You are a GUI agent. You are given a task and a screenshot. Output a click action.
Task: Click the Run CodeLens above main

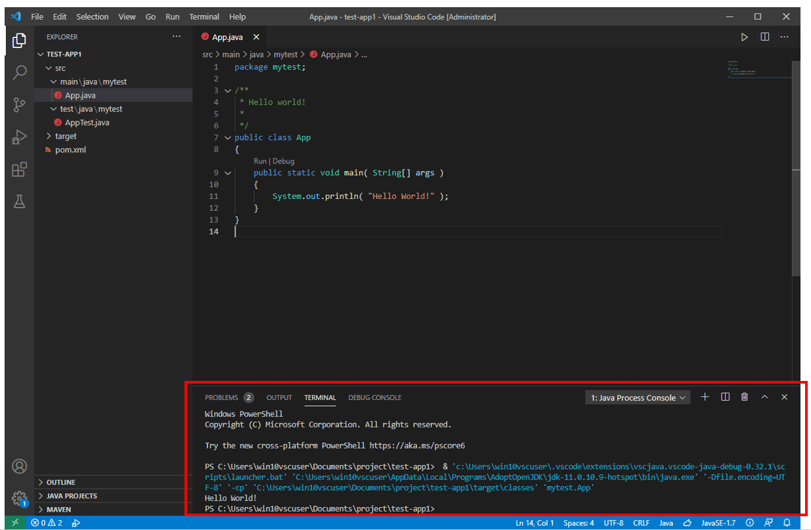point(260,161)
